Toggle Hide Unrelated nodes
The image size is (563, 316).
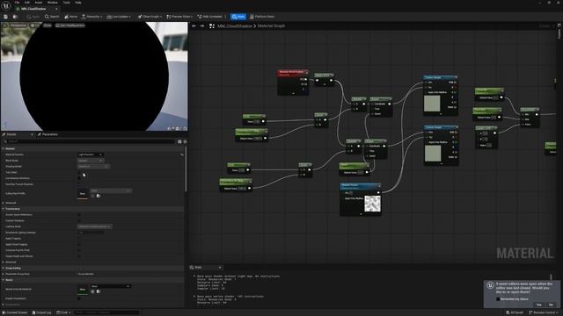click(210, 17)
